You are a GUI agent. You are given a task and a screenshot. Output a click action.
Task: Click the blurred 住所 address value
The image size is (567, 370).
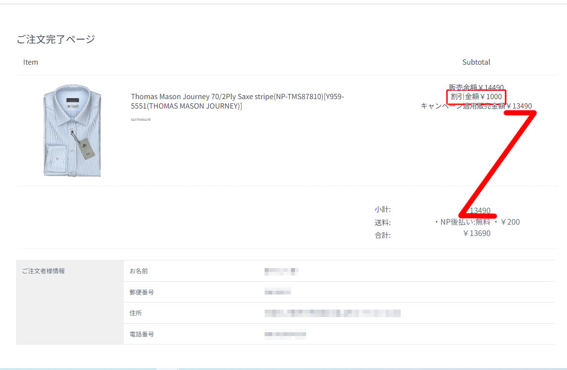tap(332, 313)
